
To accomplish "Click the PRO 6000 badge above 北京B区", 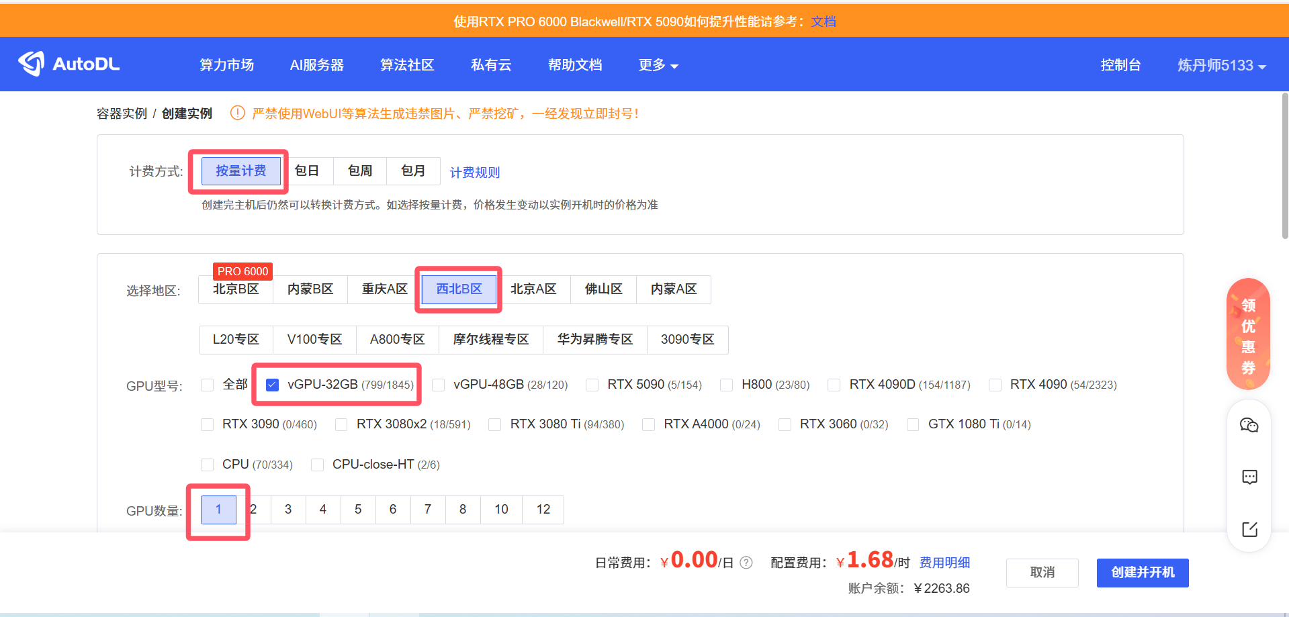I will 242,271.
